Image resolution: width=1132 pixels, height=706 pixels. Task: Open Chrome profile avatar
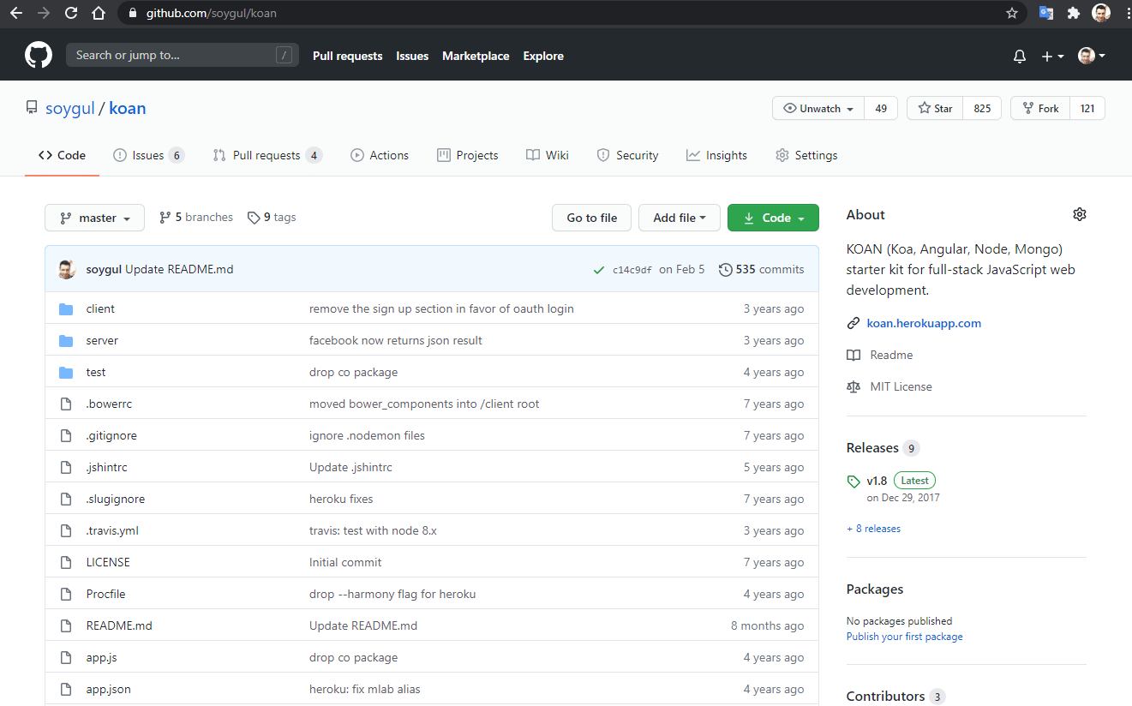pyautogui.click(x=1101, y=14)
